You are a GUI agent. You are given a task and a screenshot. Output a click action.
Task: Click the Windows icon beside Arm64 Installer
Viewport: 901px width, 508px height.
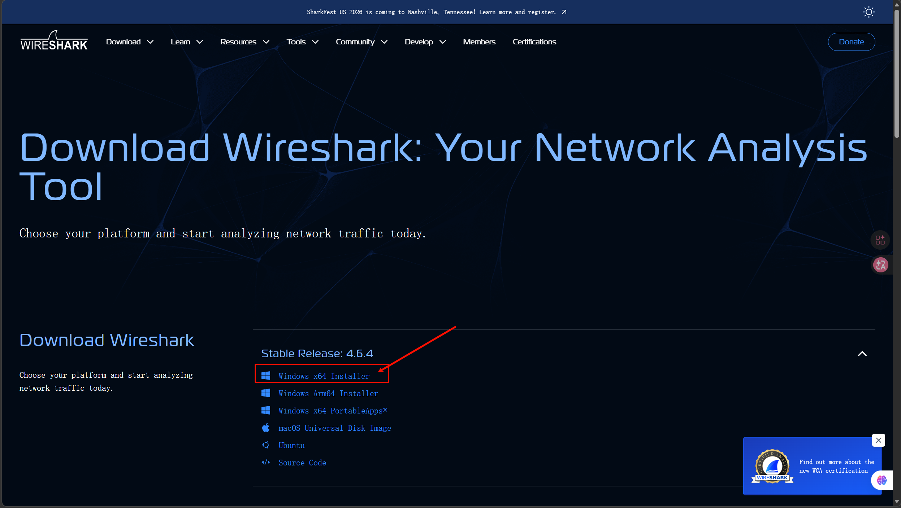(x=266, y=393)
